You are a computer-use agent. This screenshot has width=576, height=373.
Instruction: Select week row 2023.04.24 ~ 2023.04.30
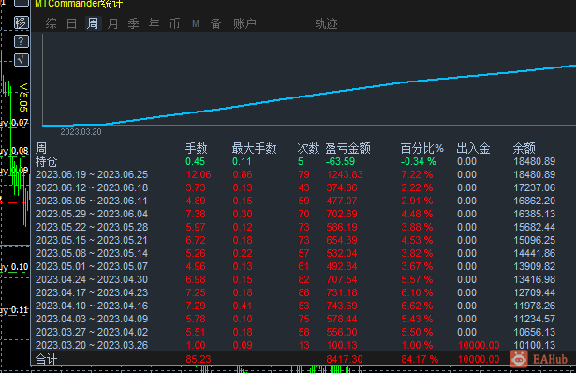tap(296, 279)
